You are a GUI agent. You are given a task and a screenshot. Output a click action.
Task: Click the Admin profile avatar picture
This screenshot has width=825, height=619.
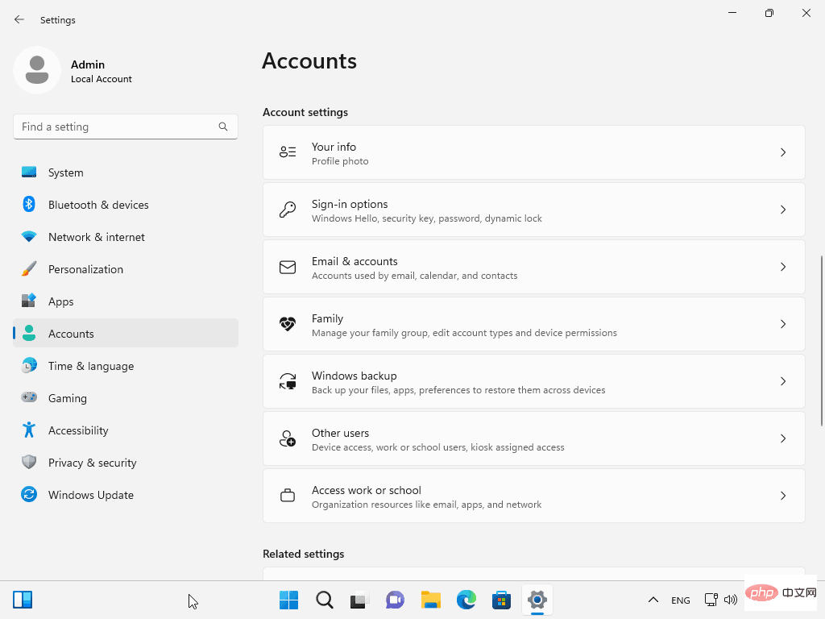click(37, 70)
